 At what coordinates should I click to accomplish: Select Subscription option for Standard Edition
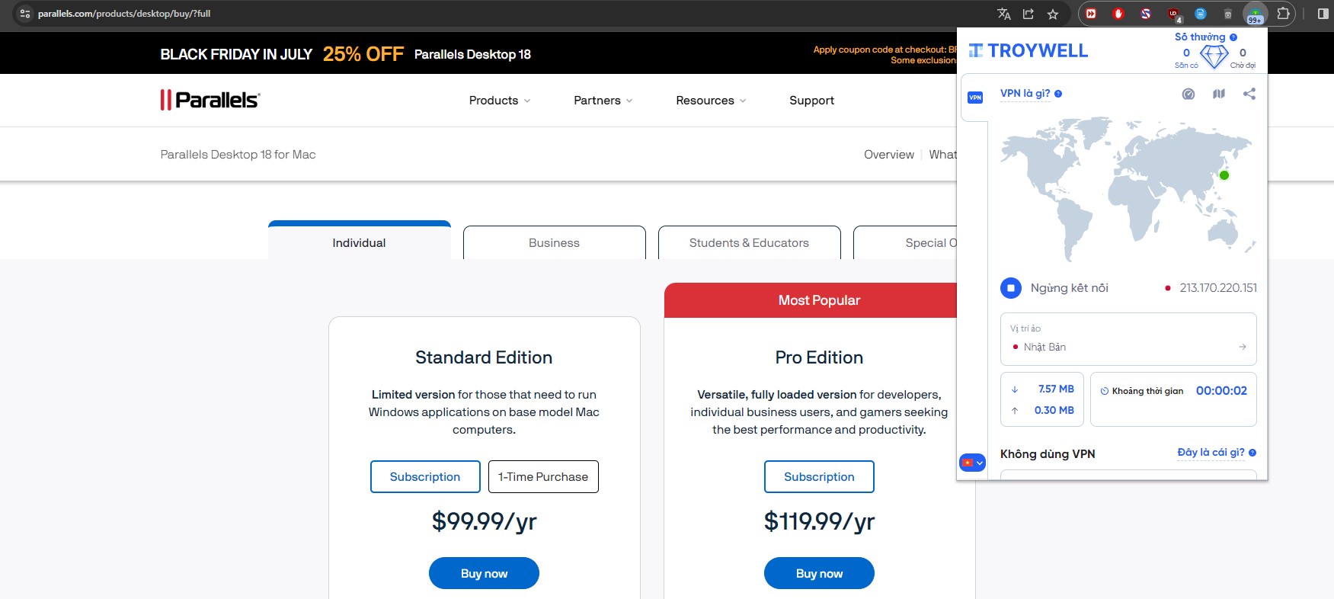425,477
